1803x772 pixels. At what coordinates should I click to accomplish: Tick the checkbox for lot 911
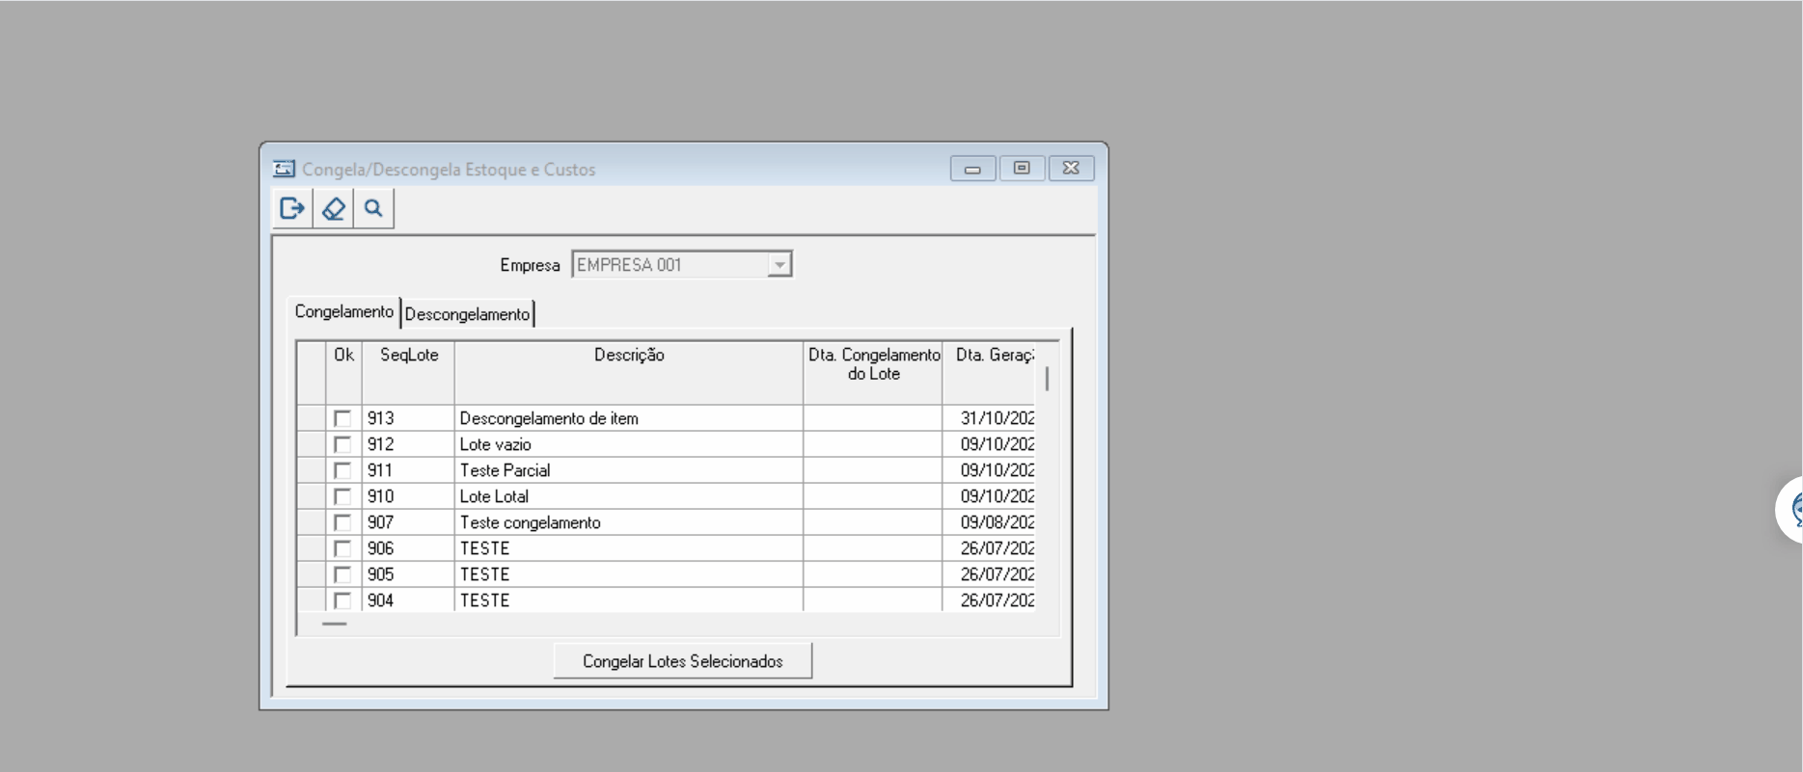pyautogui.click(x=342, y=470)
